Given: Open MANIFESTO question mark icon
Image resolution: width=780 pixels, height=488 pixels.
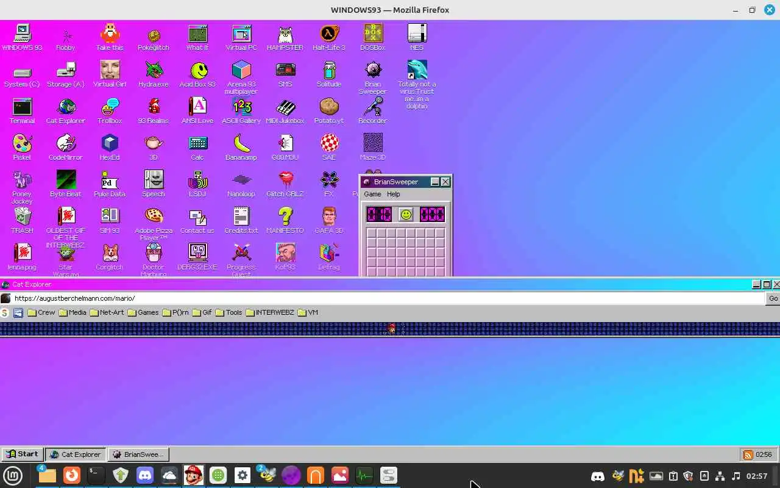Looking at the screenshot, I should click(x=285, y=220).
